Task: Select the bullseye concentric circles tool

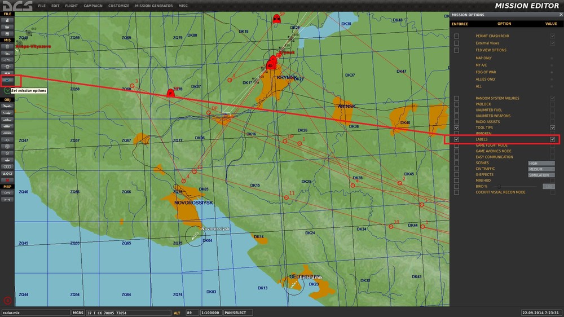Action: pos(7,147)
